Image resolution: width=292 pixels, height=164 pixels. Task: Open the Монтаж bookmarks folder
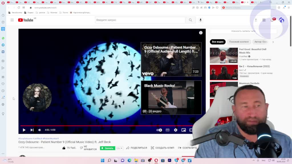(52, 13)
